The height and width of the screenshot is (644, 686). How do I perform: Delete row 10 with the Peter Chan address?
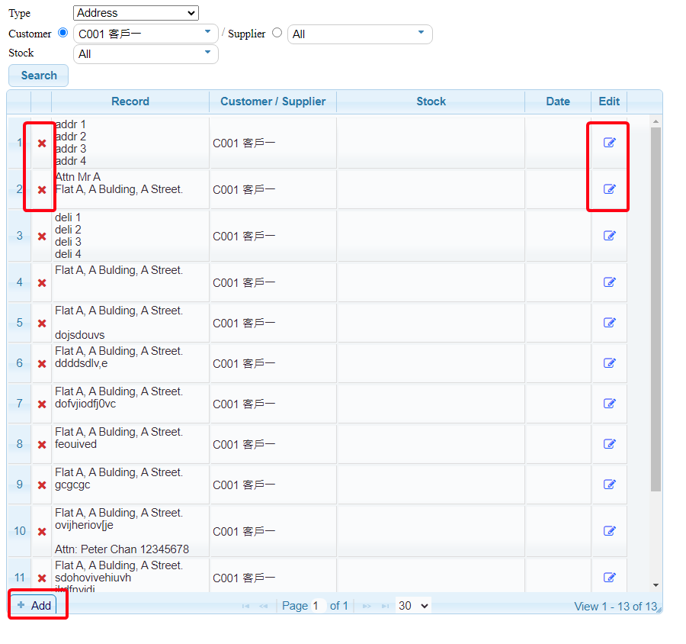[x=42, y=532]
